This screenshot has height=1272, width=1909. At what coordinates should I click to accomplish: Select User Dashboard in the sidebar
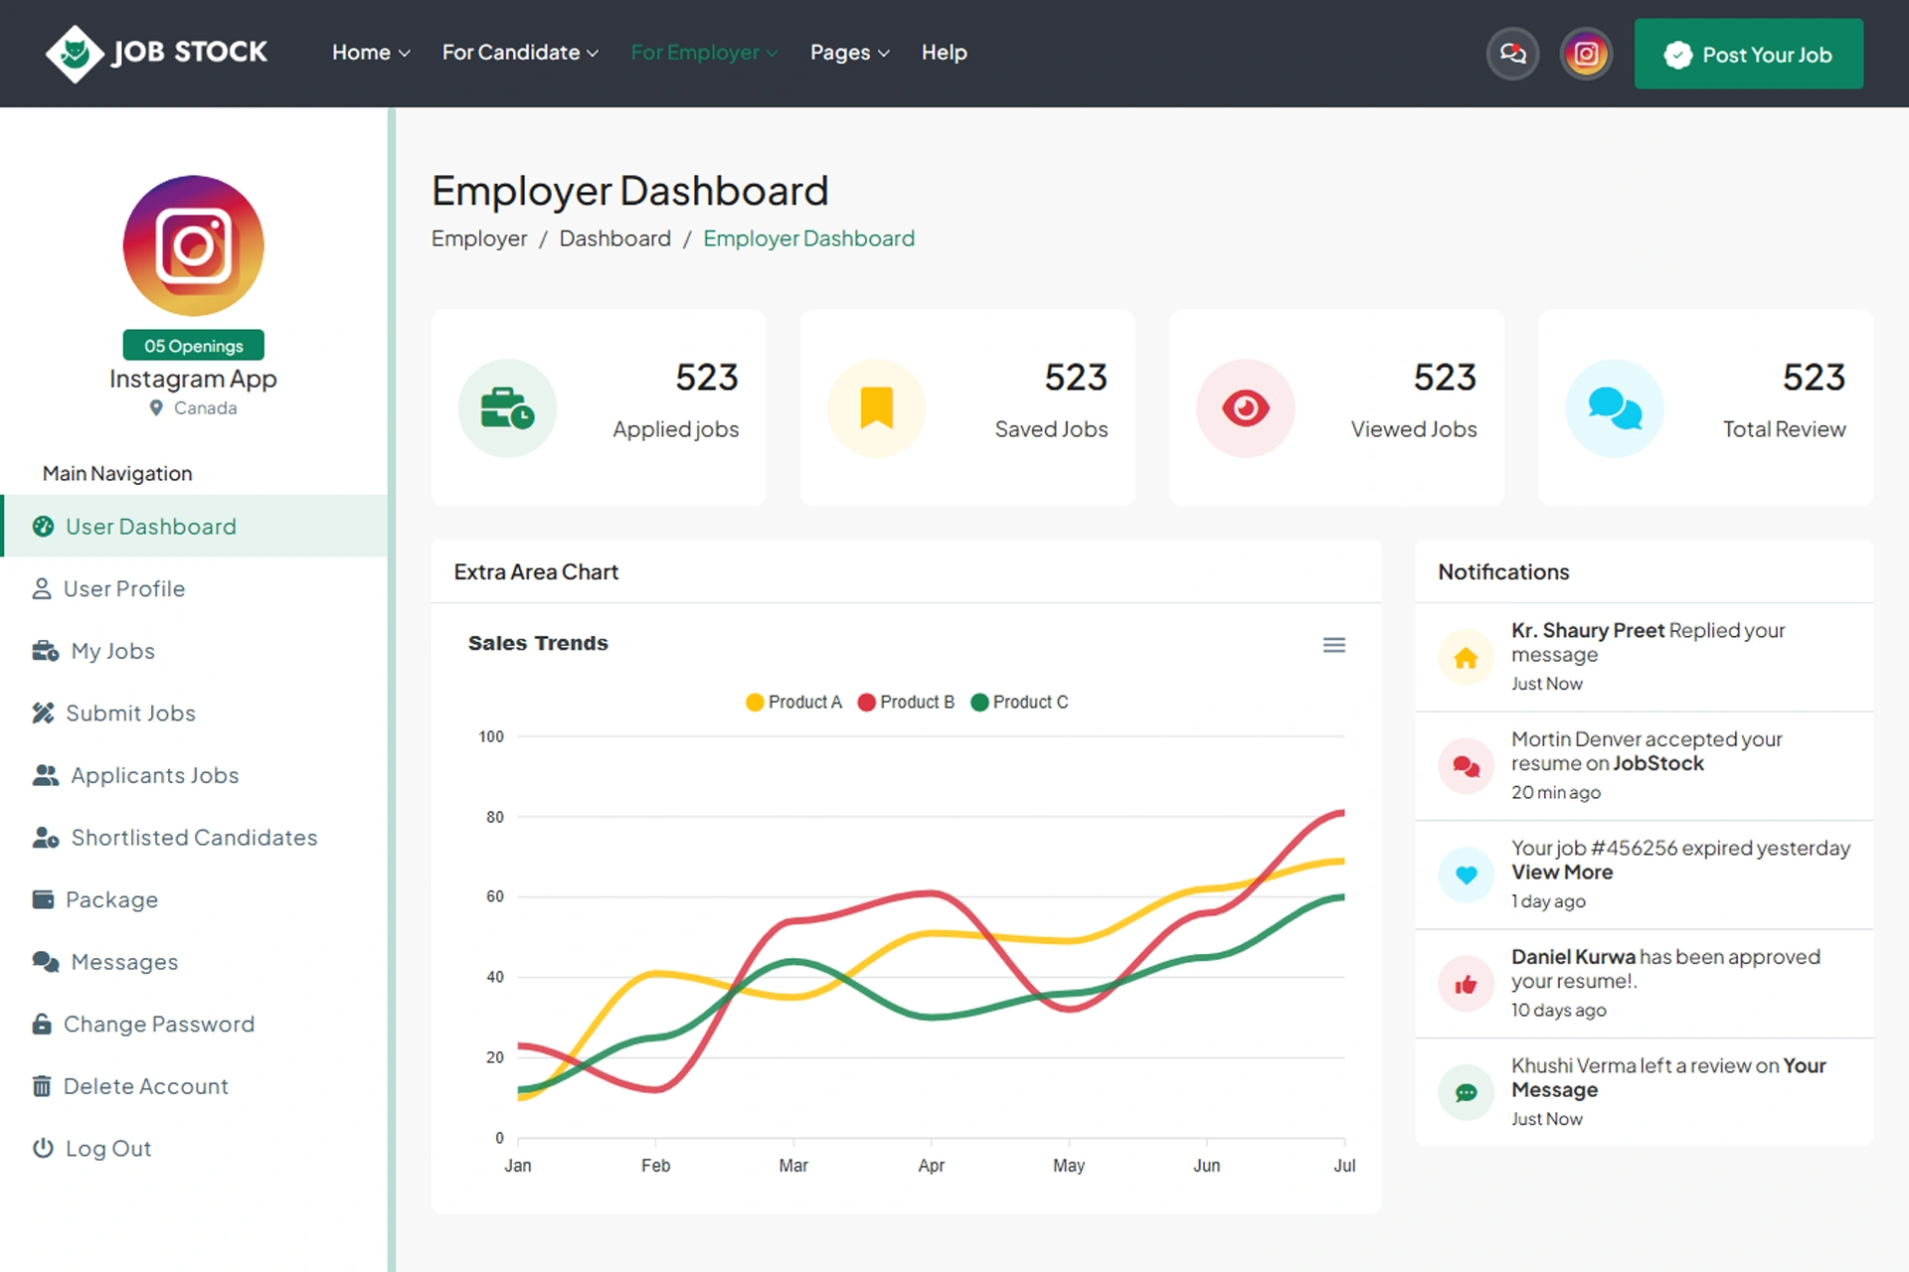196,527
